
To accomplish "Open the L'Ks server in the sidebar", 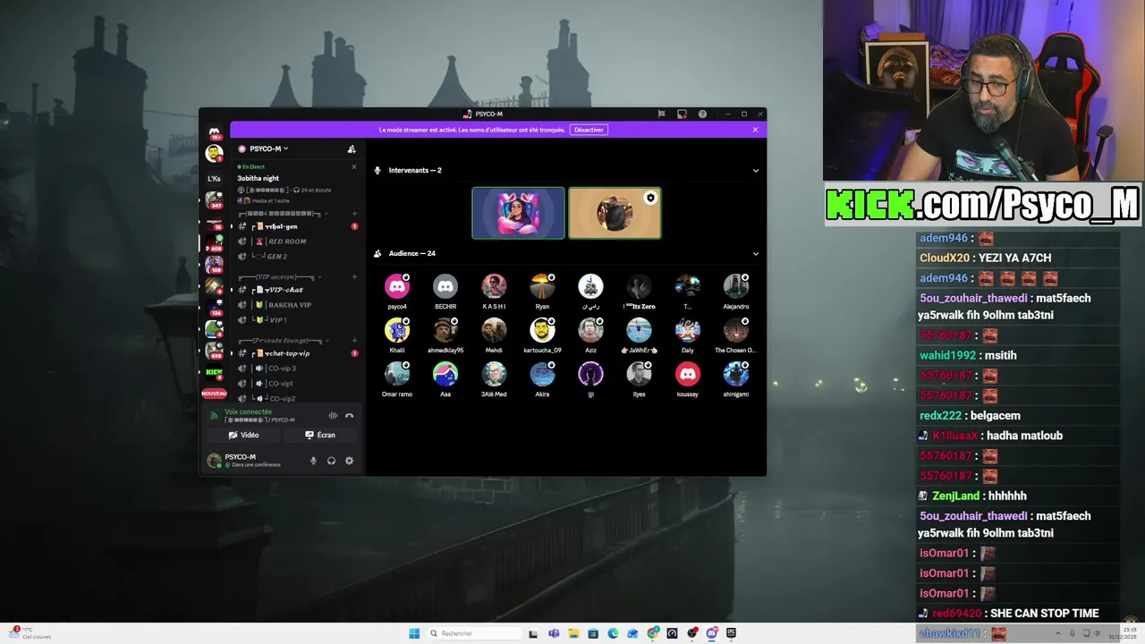I will click(x=214, y=178).
